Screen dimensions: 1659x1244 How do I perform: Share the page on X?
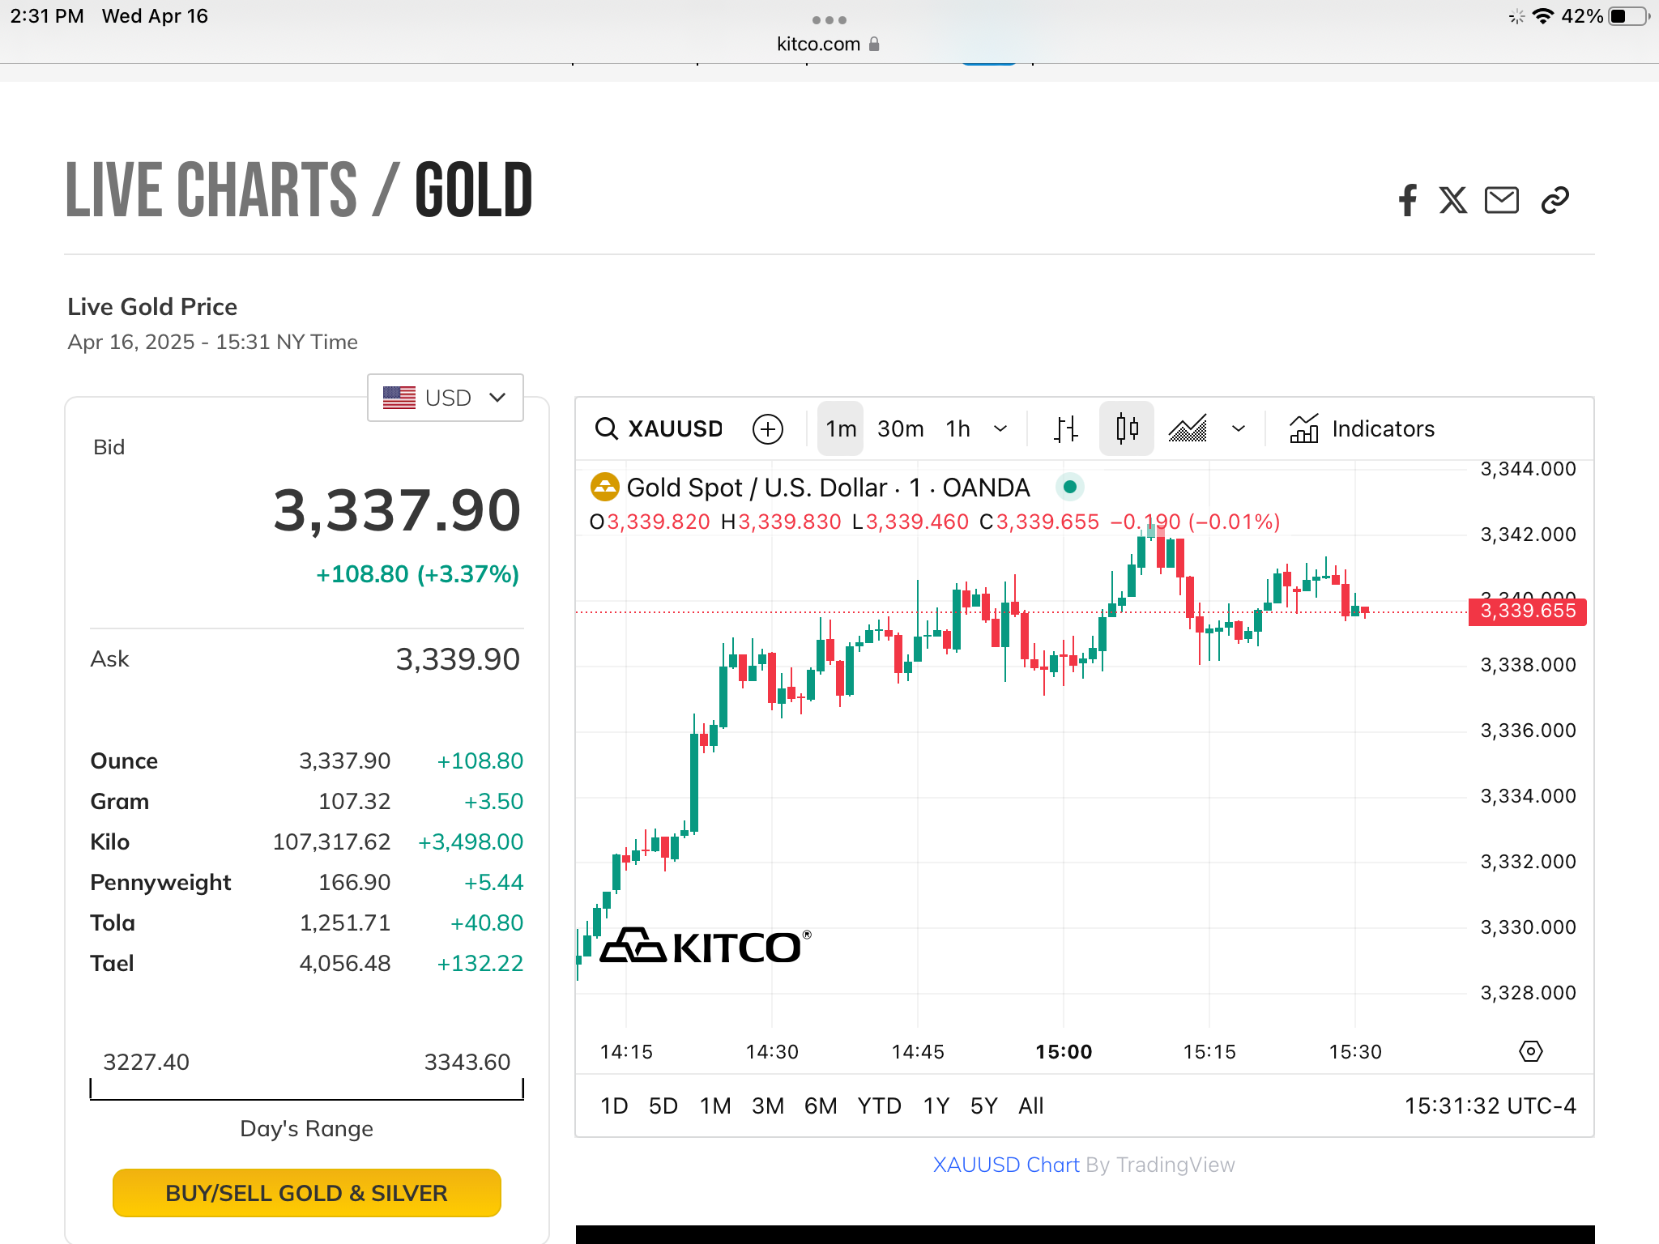click(1453, 200)
